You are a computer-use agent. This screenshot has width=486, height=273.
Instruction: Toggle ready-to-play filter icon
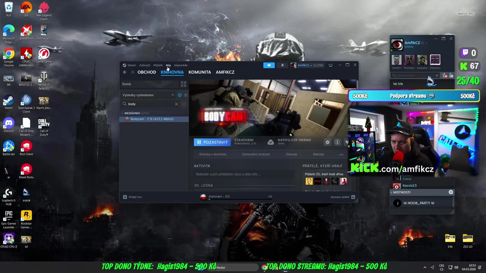185,95
